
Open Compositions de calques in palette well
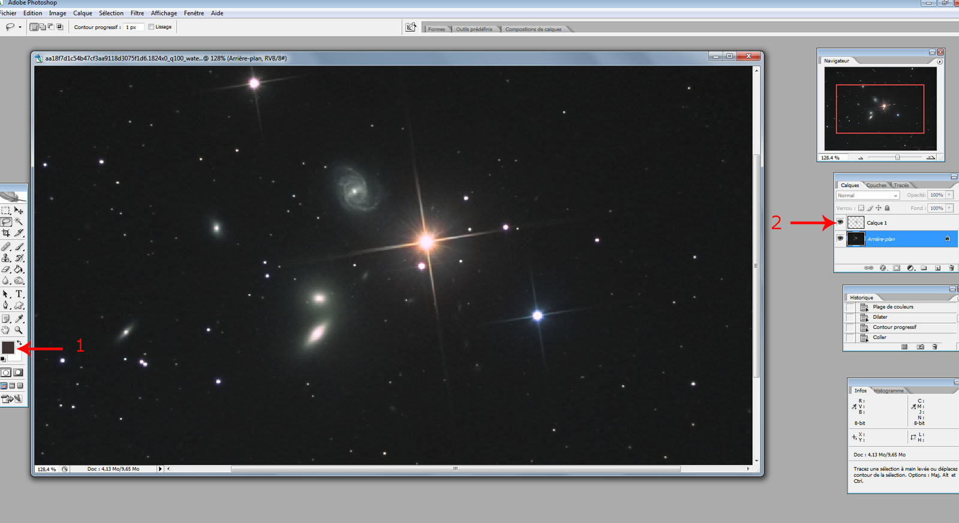533,29
